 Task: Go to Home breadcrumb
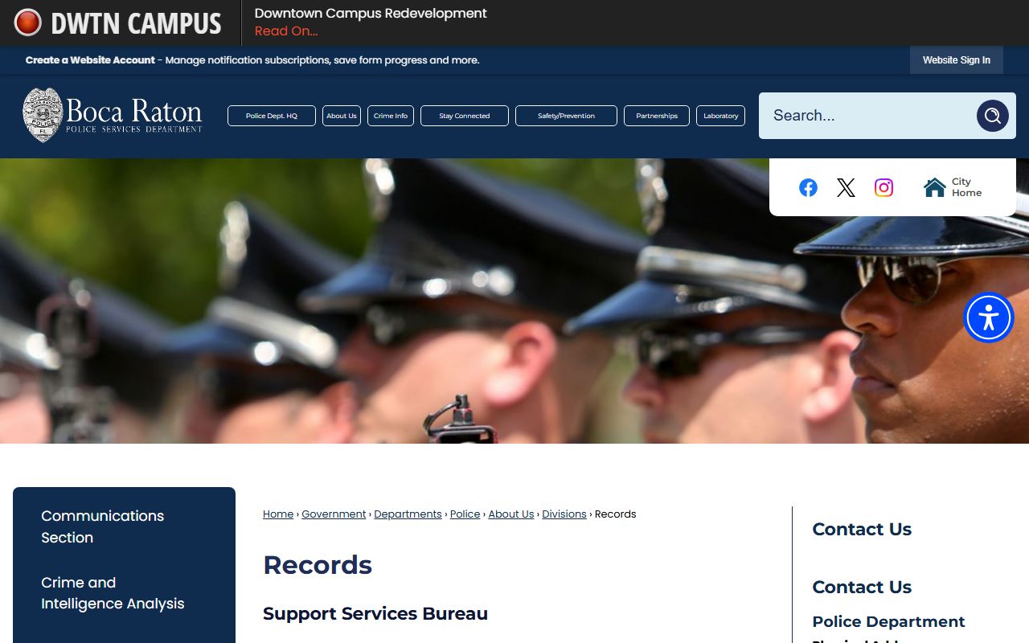pos(278,514)
